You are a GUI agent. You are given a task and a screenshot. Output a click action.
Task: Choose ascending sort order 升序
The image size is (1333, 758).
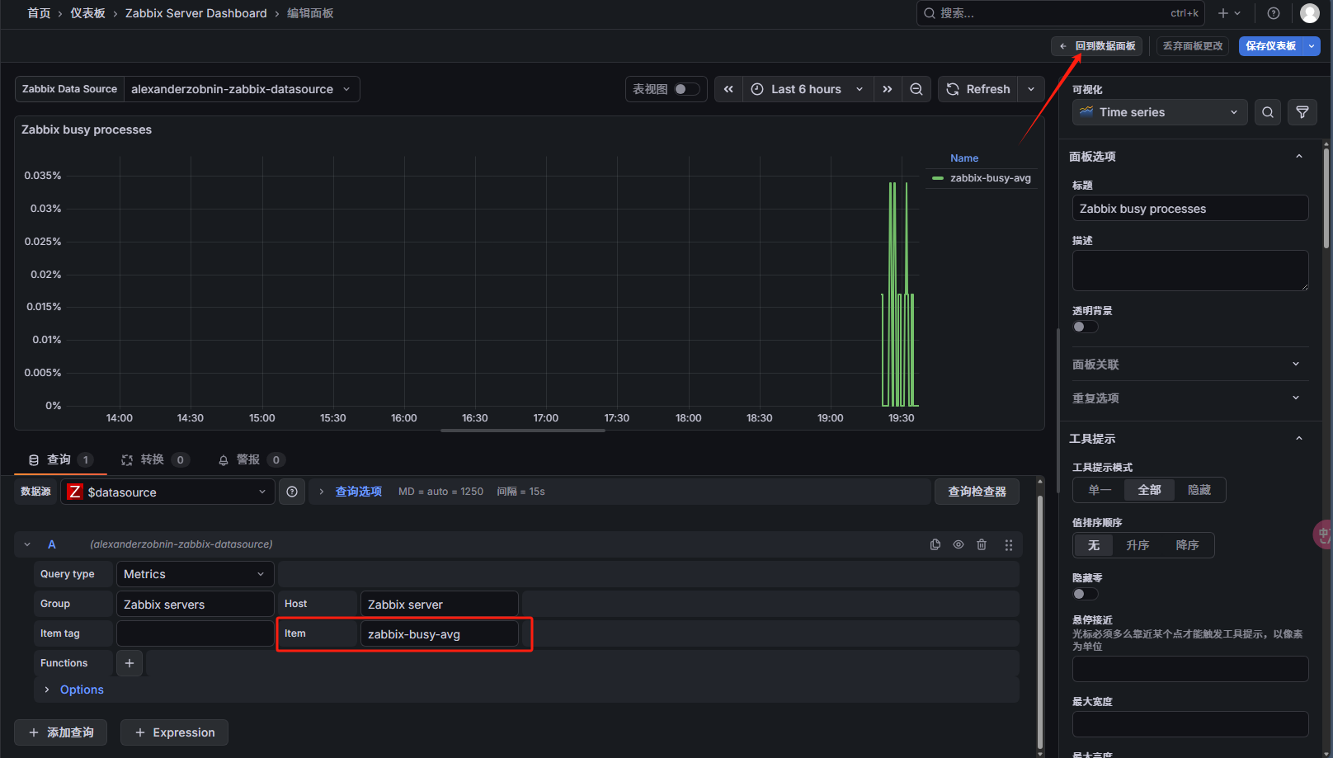click(x=1138, y=545)
